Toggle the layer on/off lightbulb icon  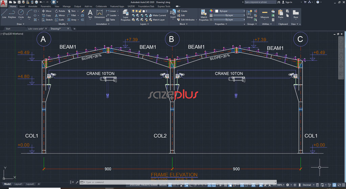[x=133, y=11]
